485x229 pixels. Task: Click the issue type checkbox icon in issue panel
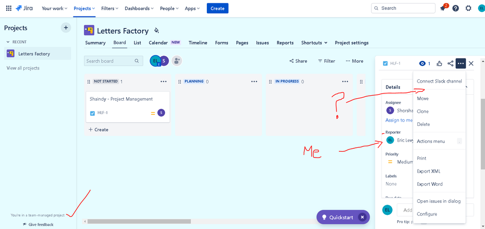[385, 64]
